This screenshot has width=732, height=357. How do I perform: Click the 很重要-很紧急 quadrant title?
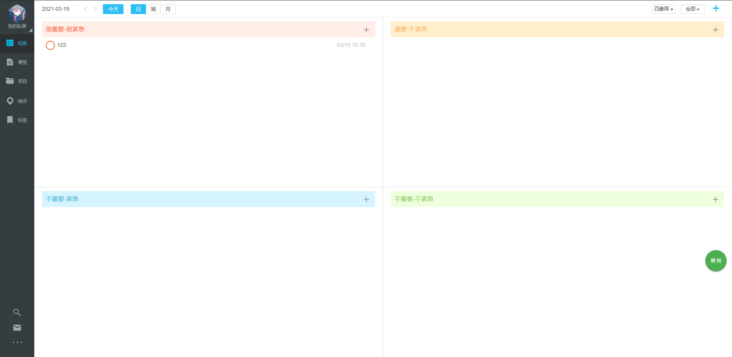coord(65,29)
